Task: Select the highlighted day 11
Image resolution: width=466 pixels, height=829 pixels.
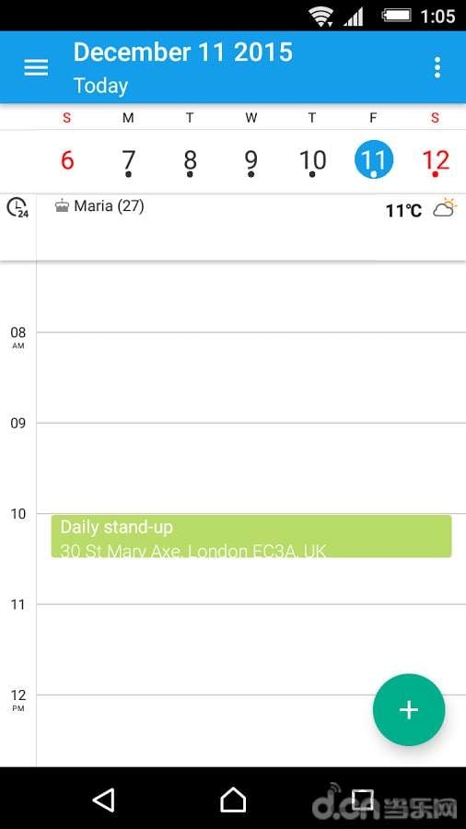Action: coord(374,159)
